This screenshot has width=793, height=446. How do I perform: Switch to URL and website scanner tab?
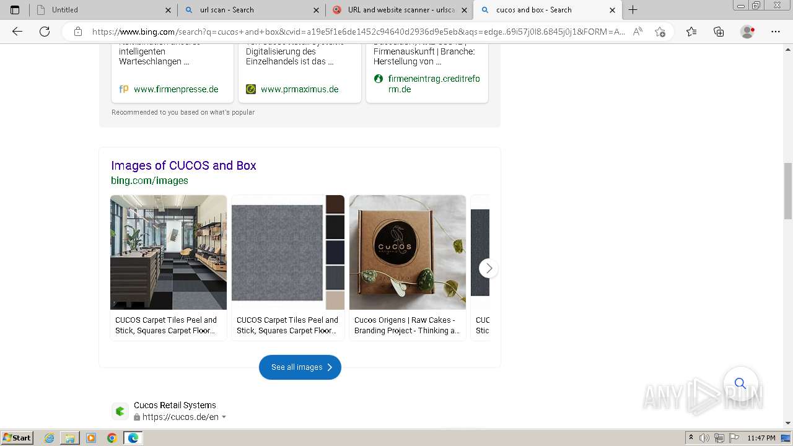[x=400, y=10]
